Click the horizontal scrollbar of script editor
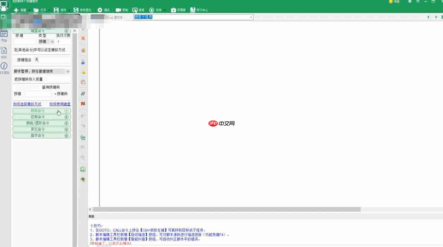 point(227,210)
